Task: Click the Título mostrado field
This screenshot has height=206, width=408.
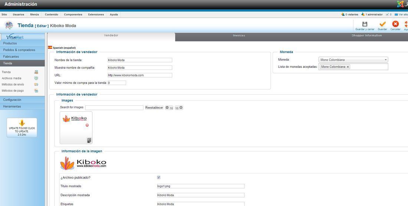Action: [x=201, y=186]
